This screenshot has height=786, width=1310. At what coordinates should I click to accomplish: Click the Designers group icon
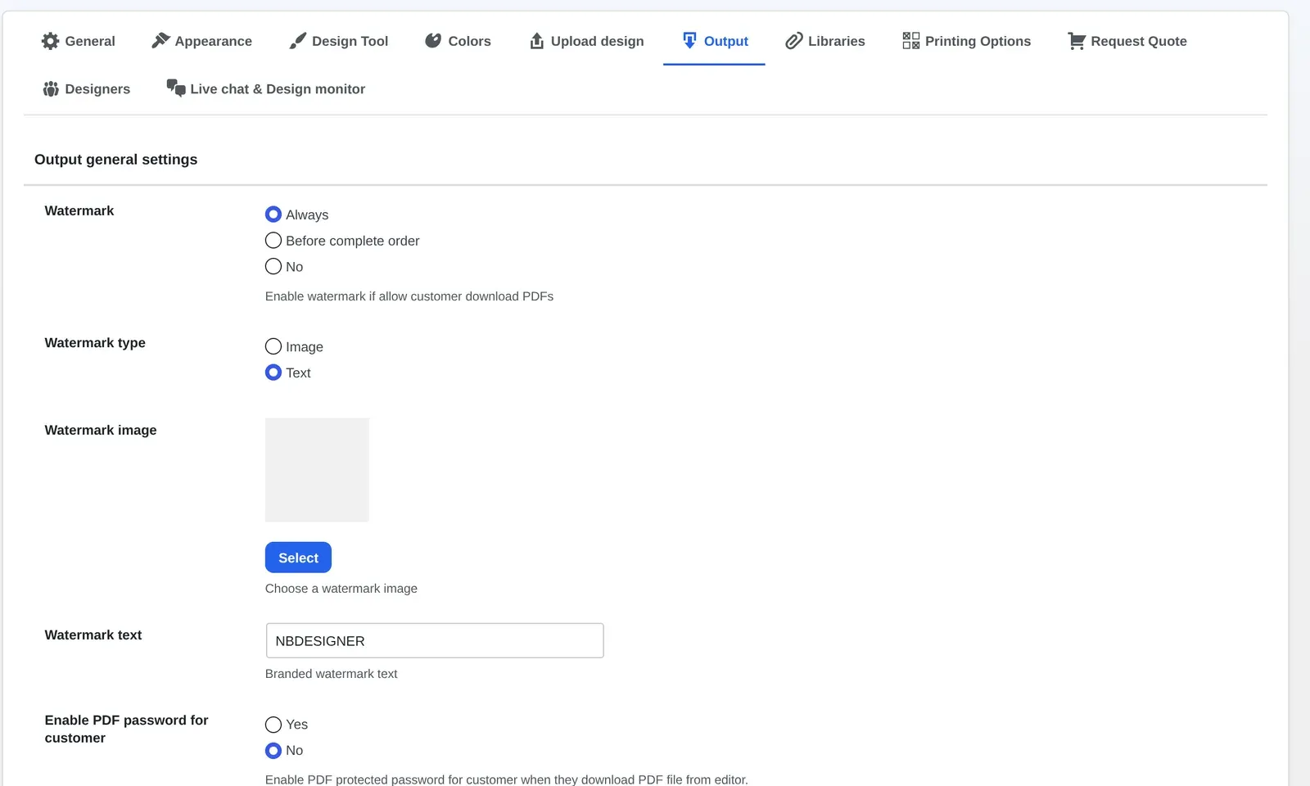click(x=51, y=88)
